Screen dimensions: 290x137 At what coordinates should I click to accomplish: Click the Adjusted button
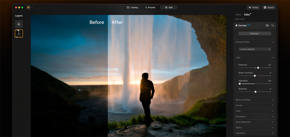pos(254,33)
